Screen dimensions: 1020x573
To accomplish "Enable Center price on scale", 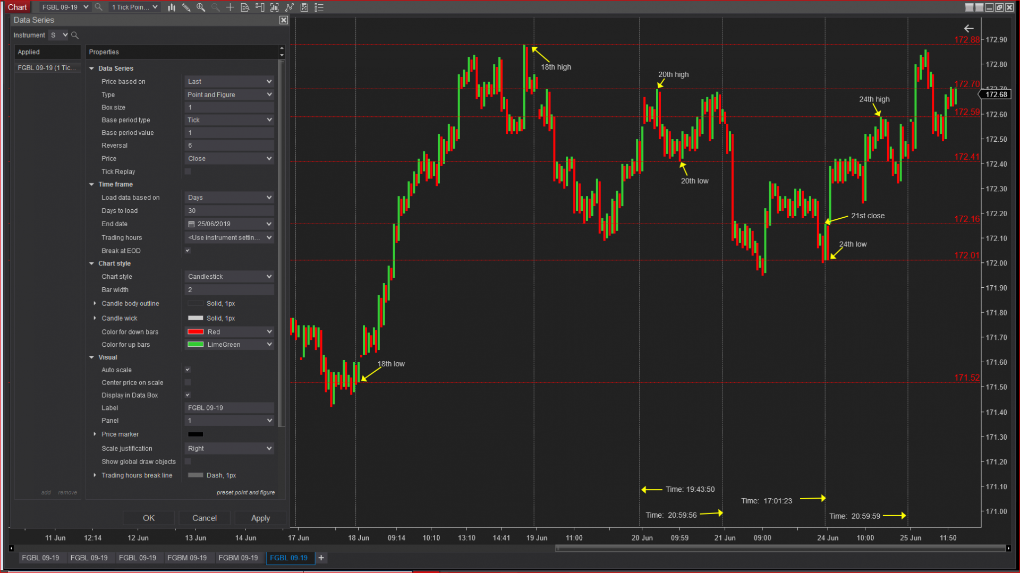I will click(188, 382).
